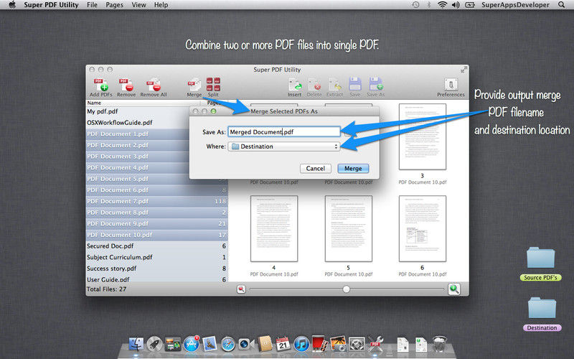Open Super PDF Utility in the Dock
574x359 pixels.
(375, 345)
